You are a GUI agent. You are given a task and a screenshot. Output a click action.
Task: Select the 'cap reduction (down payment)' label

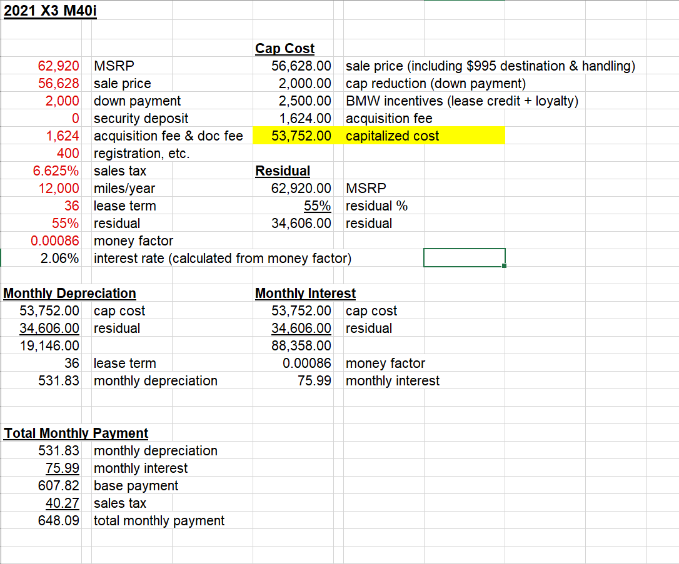coord(436,84)
